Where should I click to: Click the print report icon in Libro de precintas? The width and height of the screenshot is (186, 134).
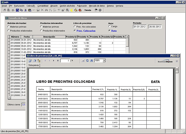34,61
